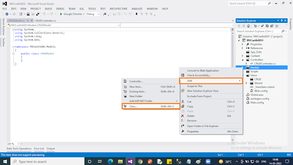Start debugging with the green play icon
Viewport: 293px width, 165px height.
(61, 14)
